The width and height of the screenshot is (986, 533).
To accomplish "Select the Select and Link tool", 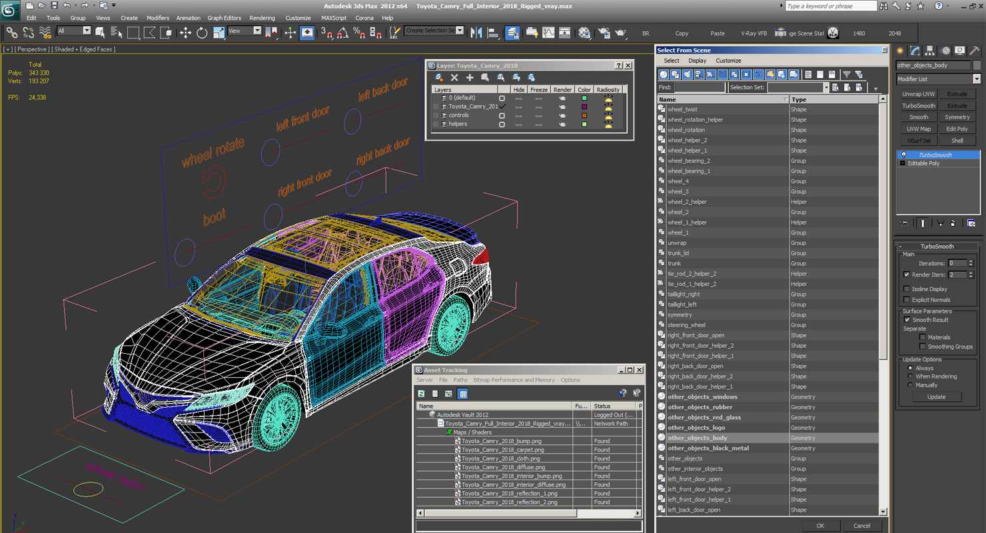I will tap(11, 32).
